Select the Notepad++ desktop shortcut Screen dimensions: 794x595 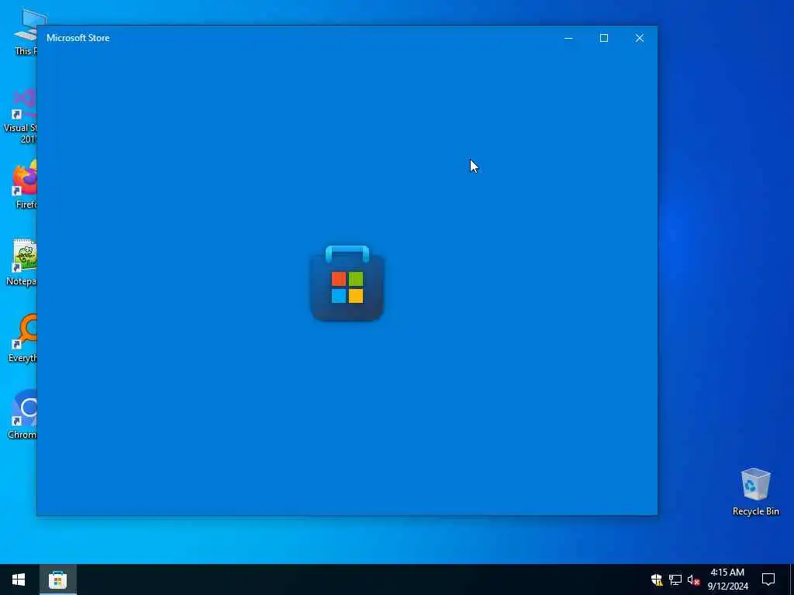(21, 262)
